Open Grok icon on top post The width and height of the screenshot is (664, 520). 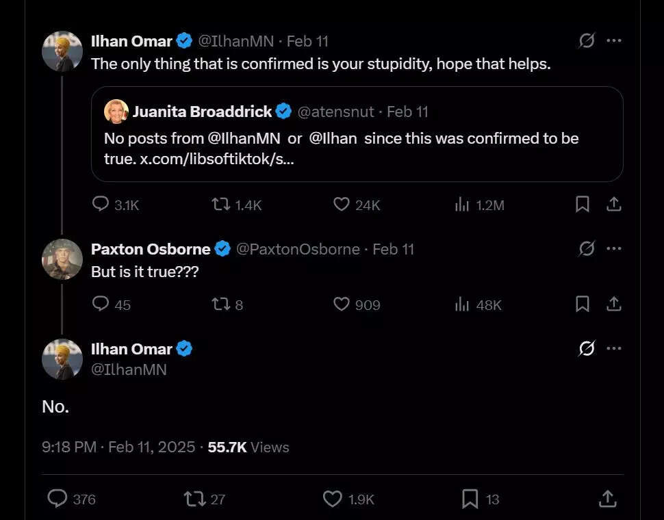587,41
